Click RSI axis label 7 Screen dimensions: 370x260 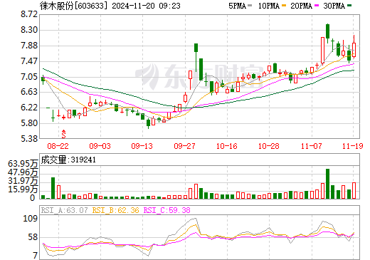36,256
